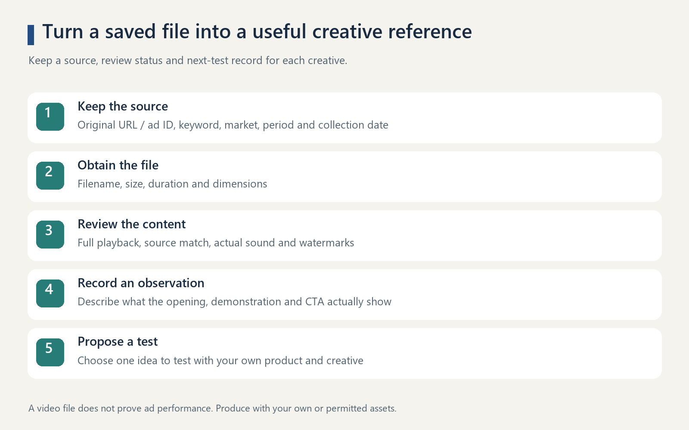This screenshot has width=689, height=430.
Task: Click the 'Filename, size, duration and dimensions' text
Action: click(x=172, y=184)
